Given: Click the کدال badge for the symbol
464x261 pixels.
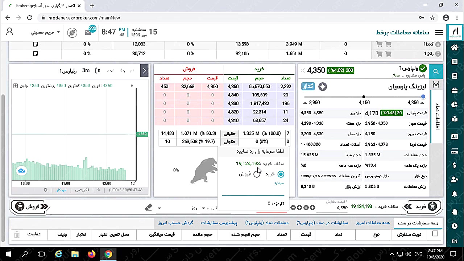Looking at the screenshot, I should pos(308,86).
